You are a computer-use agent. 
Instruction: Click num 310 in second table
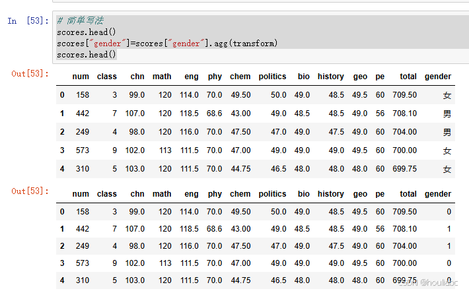[x=83, y=280]
